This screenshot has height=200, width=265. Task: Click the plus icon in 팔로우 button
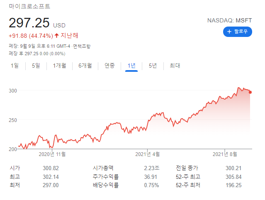(x=229, y=32)
